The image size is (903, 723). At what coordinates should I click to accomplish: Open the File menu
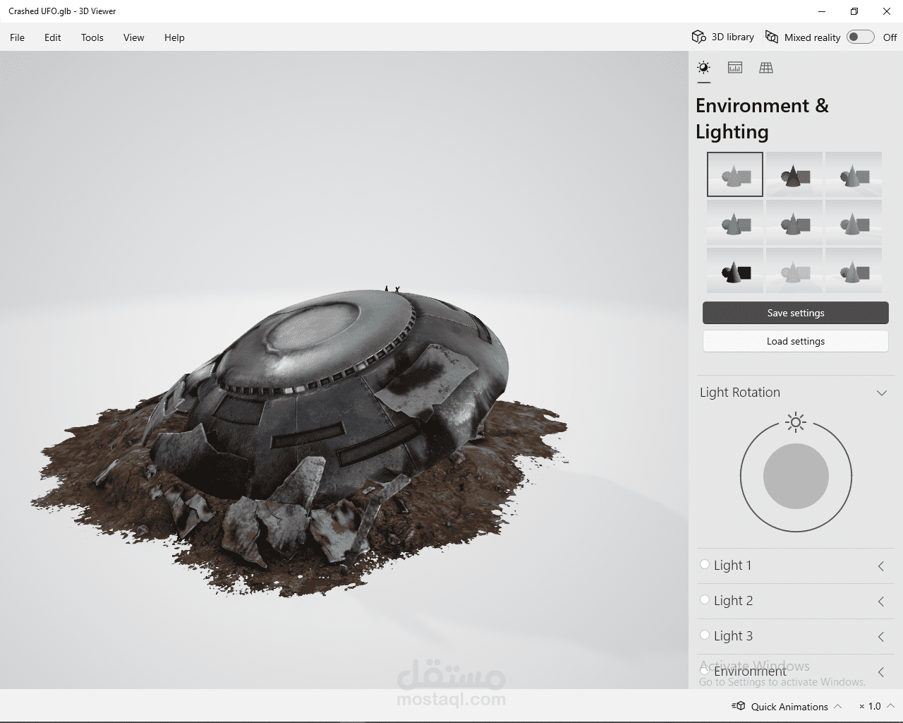17,37
